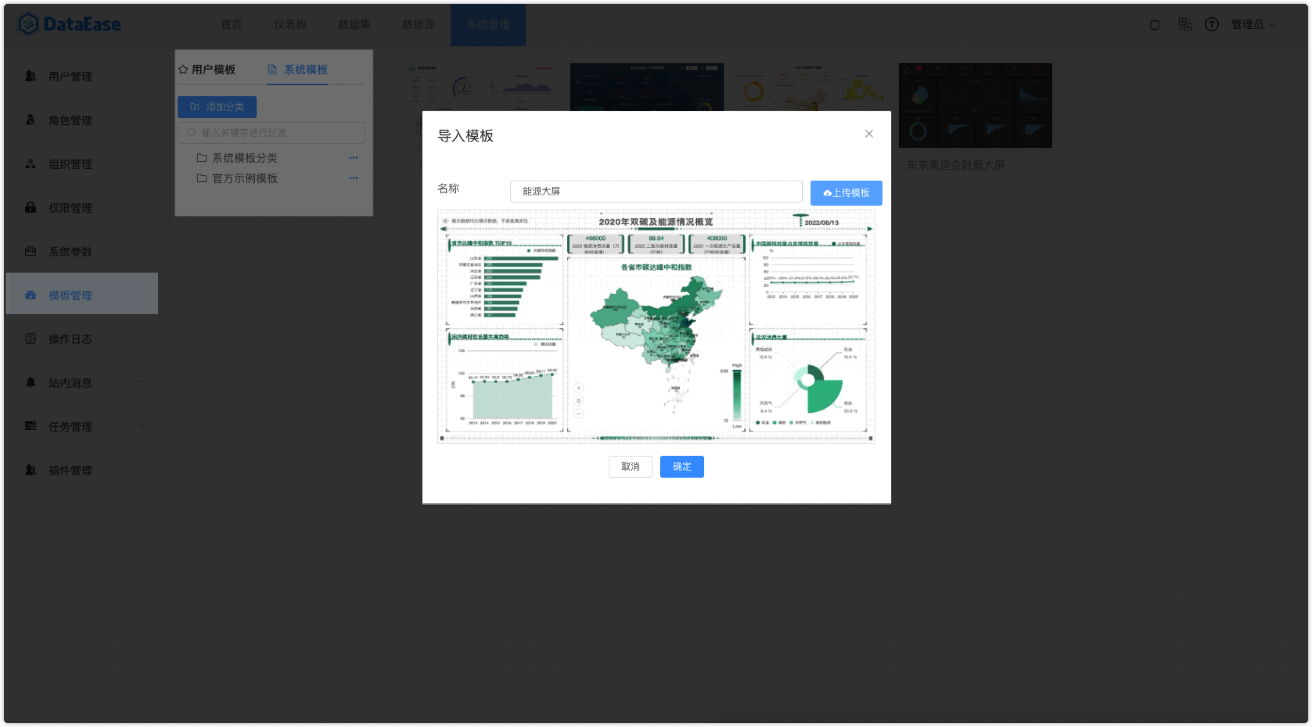
Task: Click the ellipsis menu beside 系统模板分类
Action: [x=354, y=158]
